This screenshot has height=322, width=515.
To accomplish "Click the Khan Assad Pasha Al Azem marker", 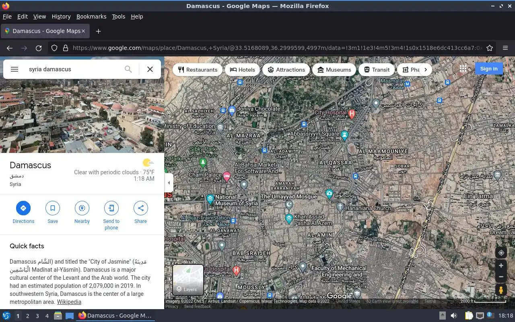I will (289, 219).
